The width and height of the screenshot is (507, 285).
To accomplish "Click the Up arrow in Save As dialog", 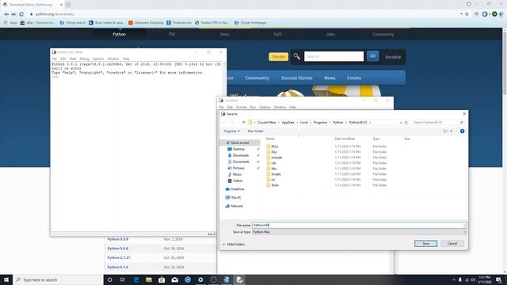I will click(x=243, y=123).
